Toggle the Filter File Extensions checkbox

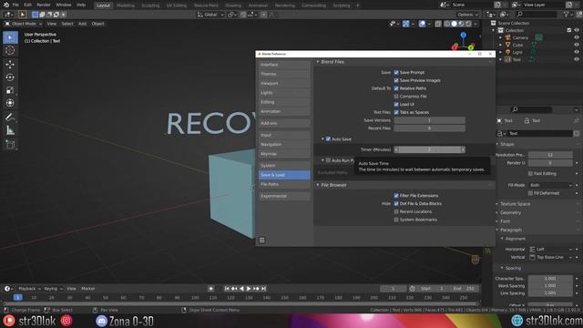tap(396, 196)
